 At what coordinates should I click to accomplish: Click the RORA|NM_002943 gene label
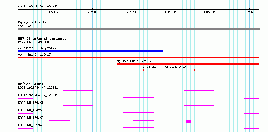[31, 125]
